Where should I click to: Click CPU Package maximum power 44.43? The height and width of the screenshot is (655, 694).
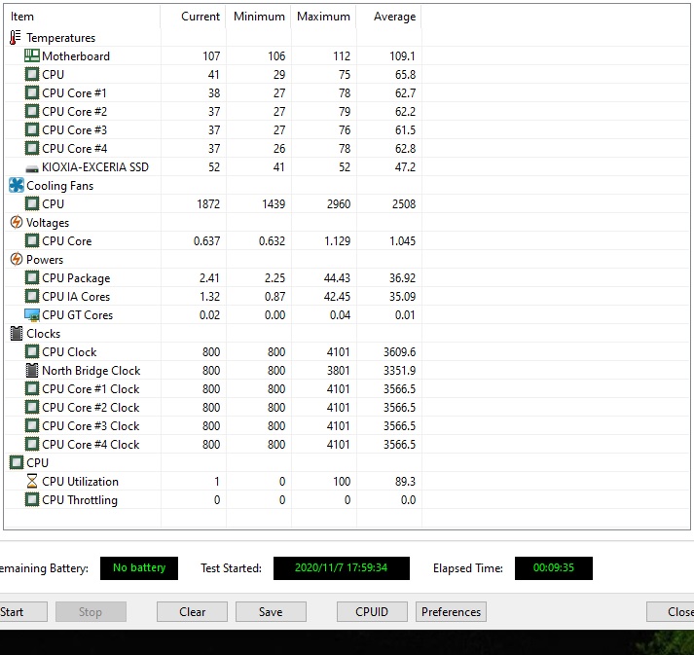[337, 278]
